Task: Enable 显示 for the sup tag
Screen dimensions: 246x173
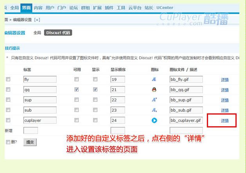Action: tap(95, 100)
